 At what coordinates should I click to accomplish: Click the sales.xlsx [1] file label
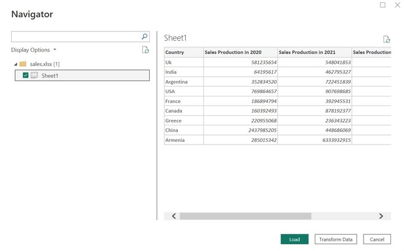(x=44, y=64)
